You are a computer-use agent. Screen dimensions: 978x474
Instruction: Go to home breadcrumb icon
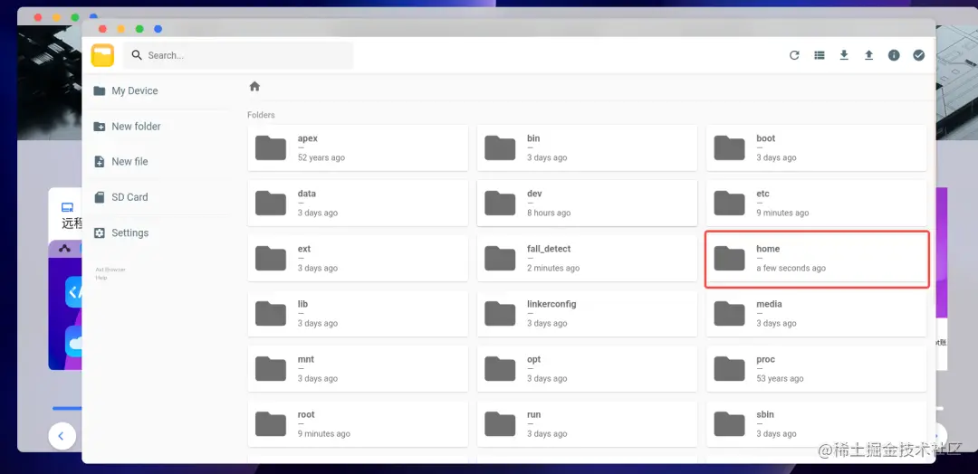[254, 87]
